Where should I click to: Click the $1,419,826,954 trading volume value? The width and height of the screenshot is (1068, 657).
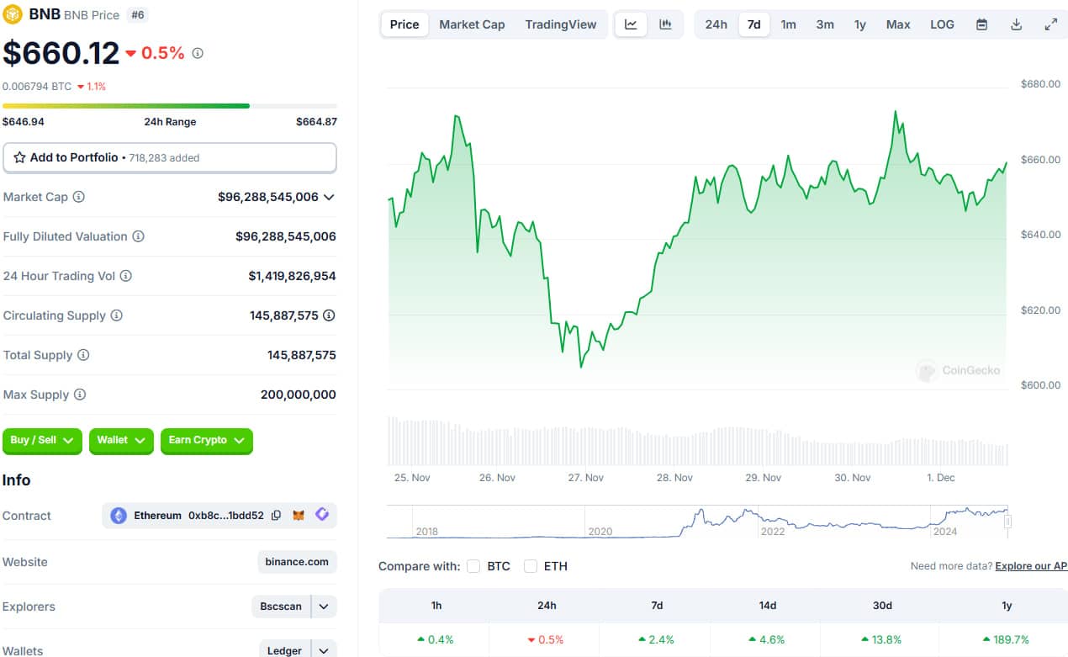click(x=292, y=276)
